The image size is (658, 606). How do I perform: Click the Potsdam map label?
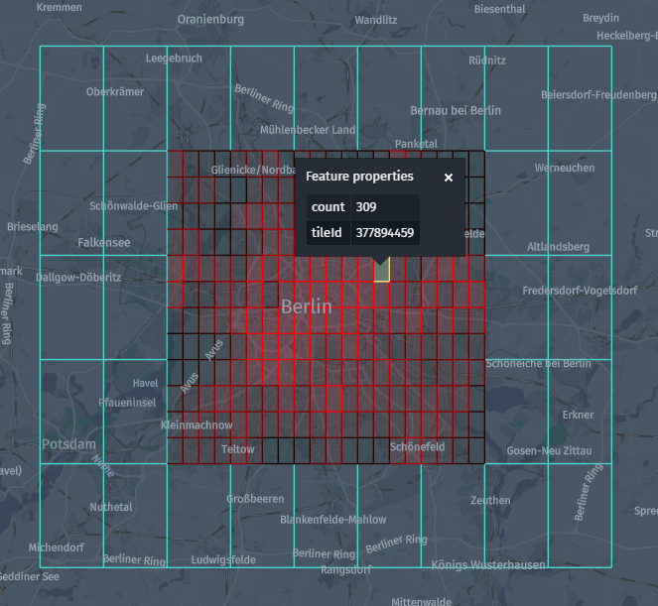[68, 444]
